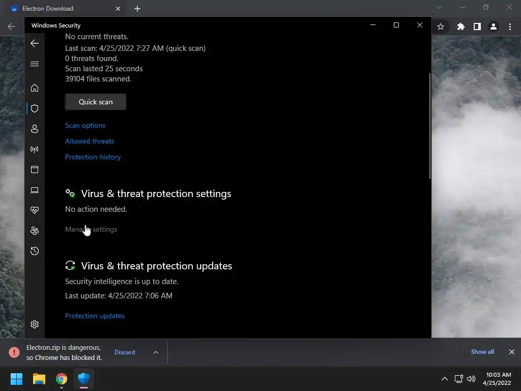
Task: Open Firewall & network protection icon
Action: pyautogui.click(x=35, y=149)
